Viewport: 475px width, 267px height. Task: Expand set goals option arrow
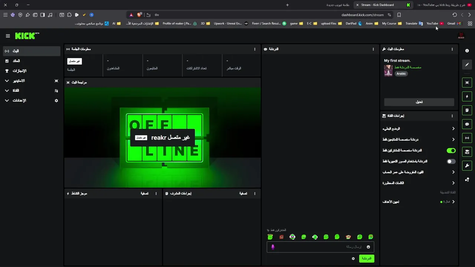(x=453, y=202)
